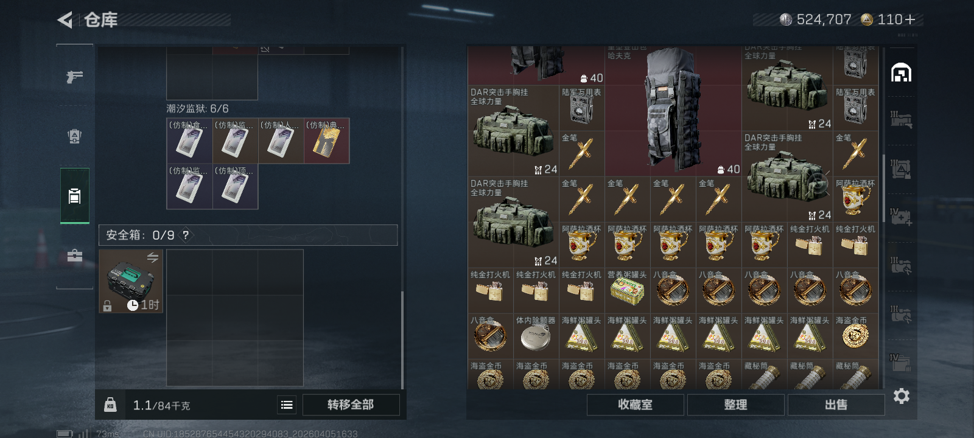Image resolution: width=974 pixels, height=438 pixels.
Task: Tidy the inventory with the 整理 button
Action: point(735,405)
